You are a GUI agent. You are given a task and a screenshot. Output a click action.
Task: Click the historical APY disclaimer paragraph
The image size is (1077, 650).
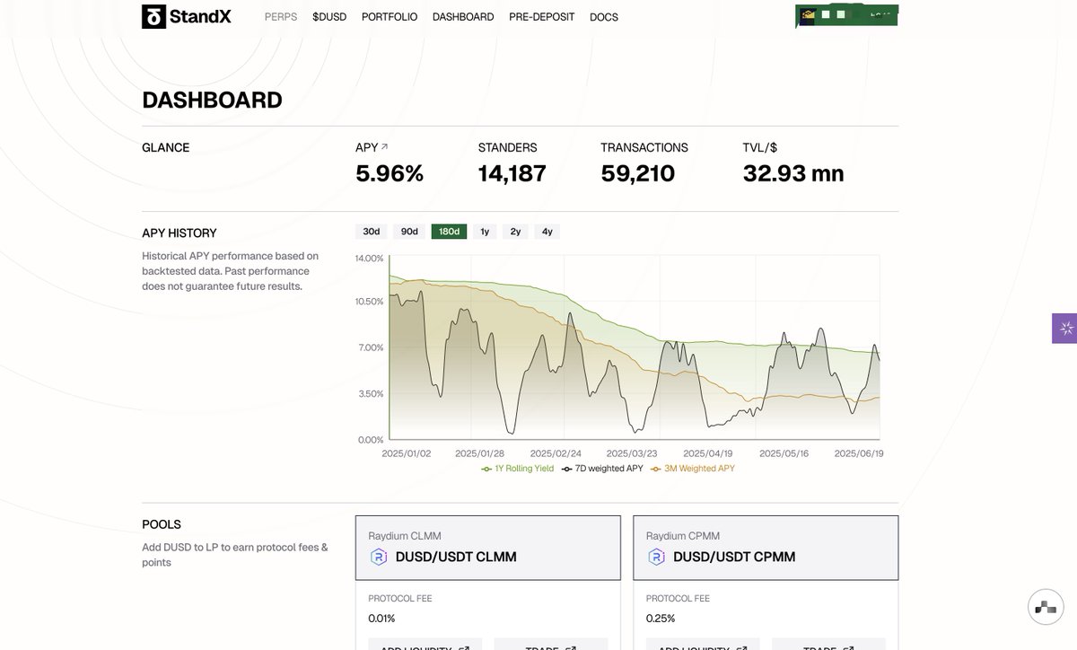[x=231, y=271]
